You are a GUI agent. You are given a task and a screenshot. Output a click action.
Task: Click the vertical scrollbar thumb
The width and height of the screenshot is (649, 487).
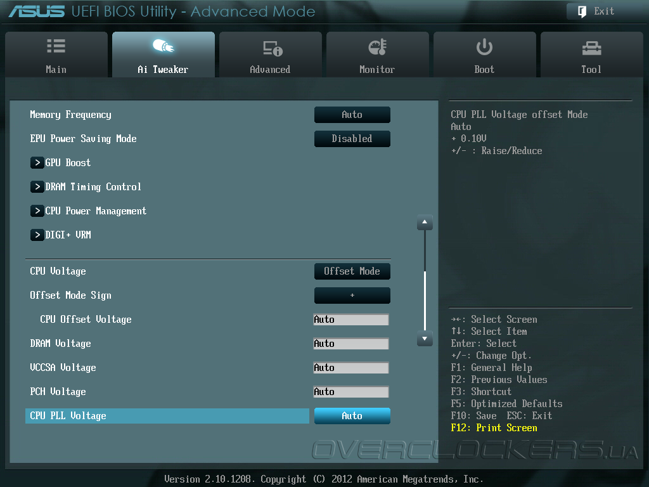click(425, 300)
